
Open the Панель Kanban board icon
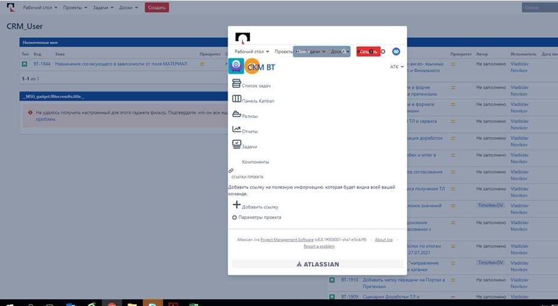(237, 99)
